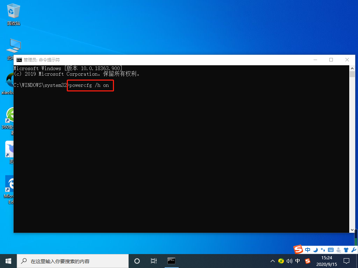Toggle Chinese/English input with 中 icon
This screenshot has width=358, height=268.
point(307,250)
